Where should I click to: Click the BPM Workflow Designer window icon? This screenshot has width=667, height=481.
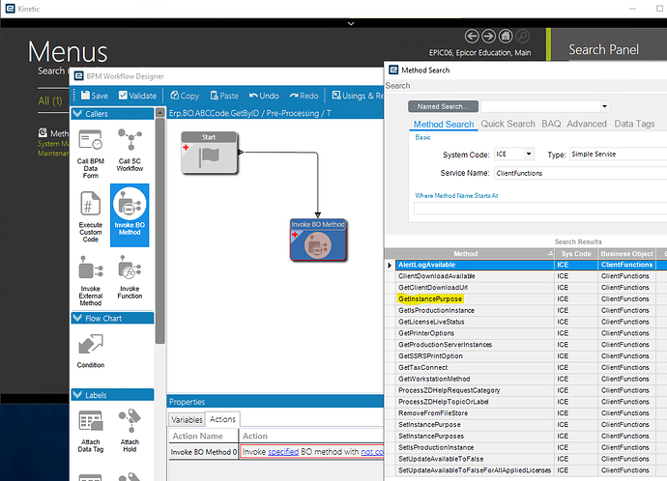pos(78,76)
